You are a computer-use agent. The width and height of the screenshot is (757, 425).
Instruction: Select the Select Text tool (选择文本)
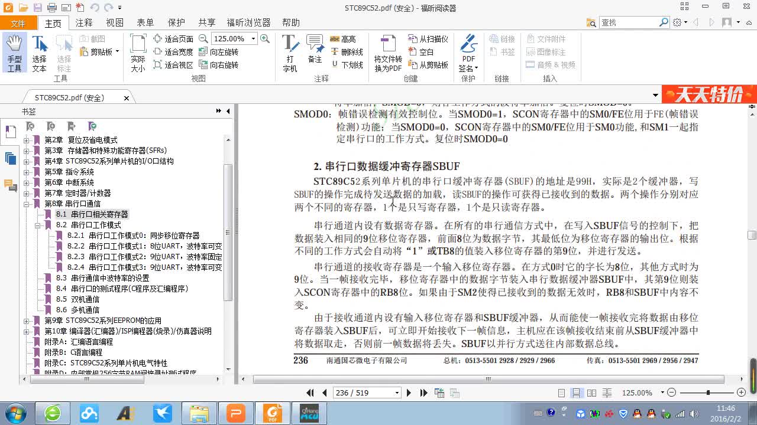(x=39, y=53)
